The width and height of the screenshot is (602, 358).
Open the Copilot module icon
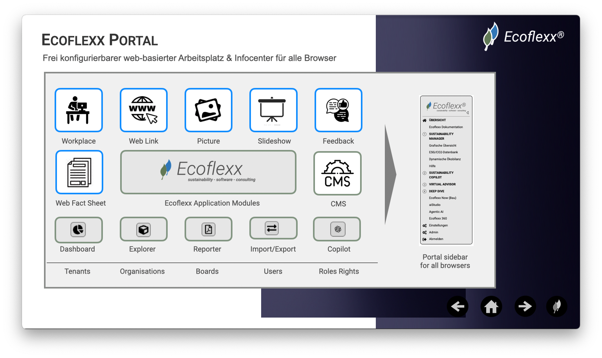coord(337,229)
